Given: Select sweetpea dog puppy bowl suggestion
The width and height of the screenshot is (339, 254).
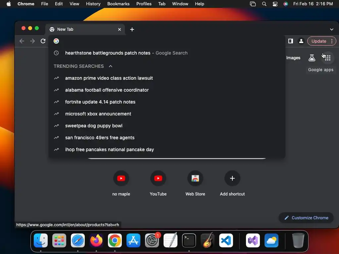Looking at the screenshot, I should pos(167,125).
